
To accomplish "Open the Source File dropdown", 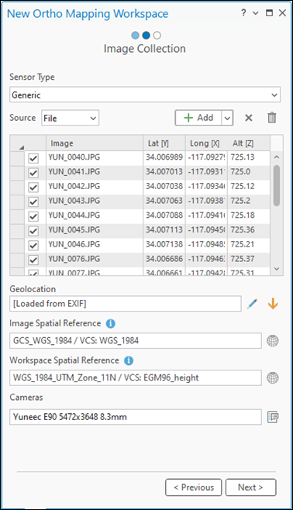I will pos(70,118).
